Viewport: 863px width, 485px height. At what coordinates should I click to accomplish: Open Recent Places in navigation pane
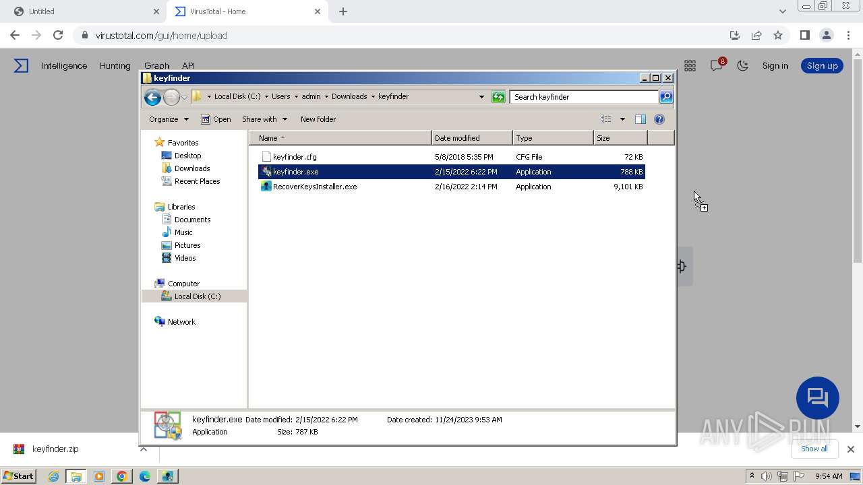pos(197,181)
